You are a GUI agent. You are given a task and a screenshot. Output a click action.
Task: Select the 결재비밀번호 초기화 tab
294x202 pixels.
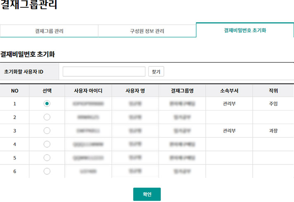[245, 30]
